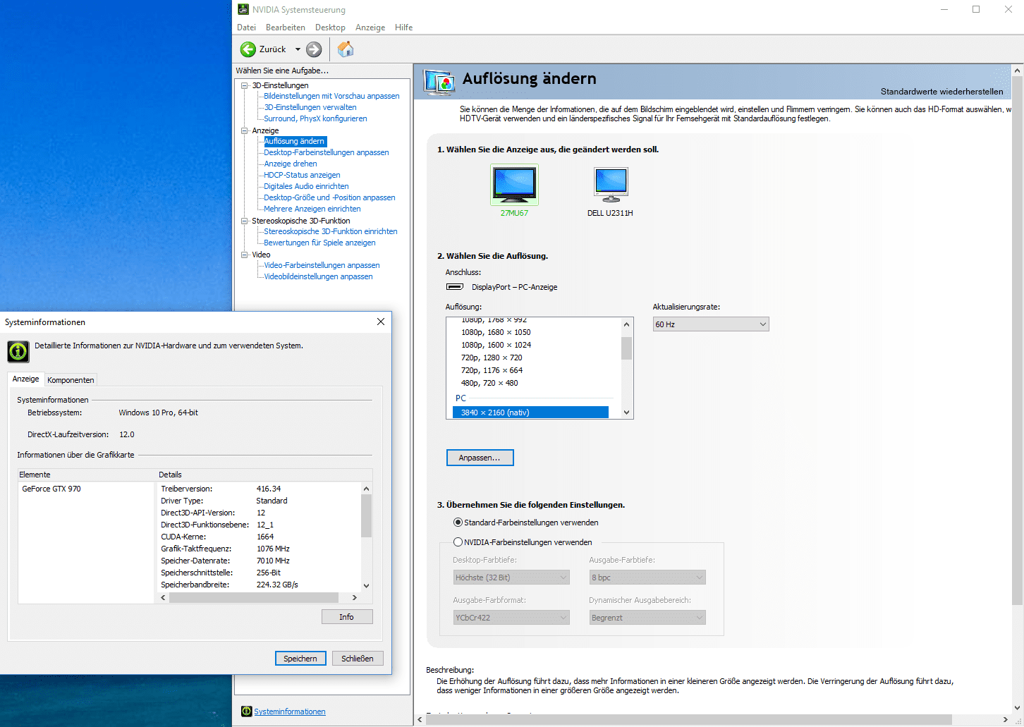This screenshot has height=727, width=1024.
Task: Open Digitales Audio einrichten
Action: coord(306,186)
